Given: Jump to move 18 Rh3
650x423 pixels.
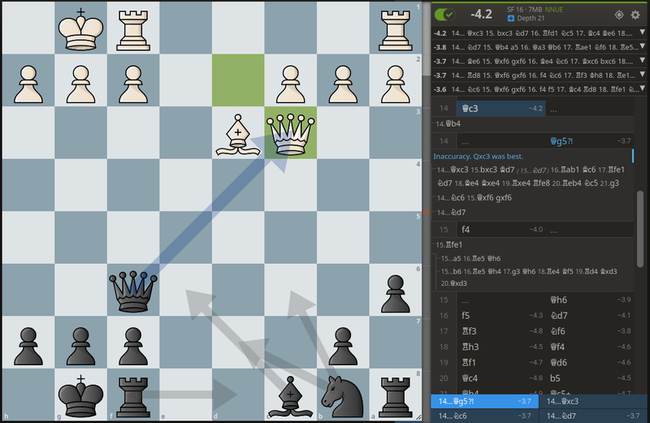Looking at the screenshot, I should (500, 347).
